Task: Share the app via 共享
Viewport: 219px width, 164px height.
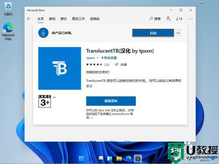Action: point(121,65)
